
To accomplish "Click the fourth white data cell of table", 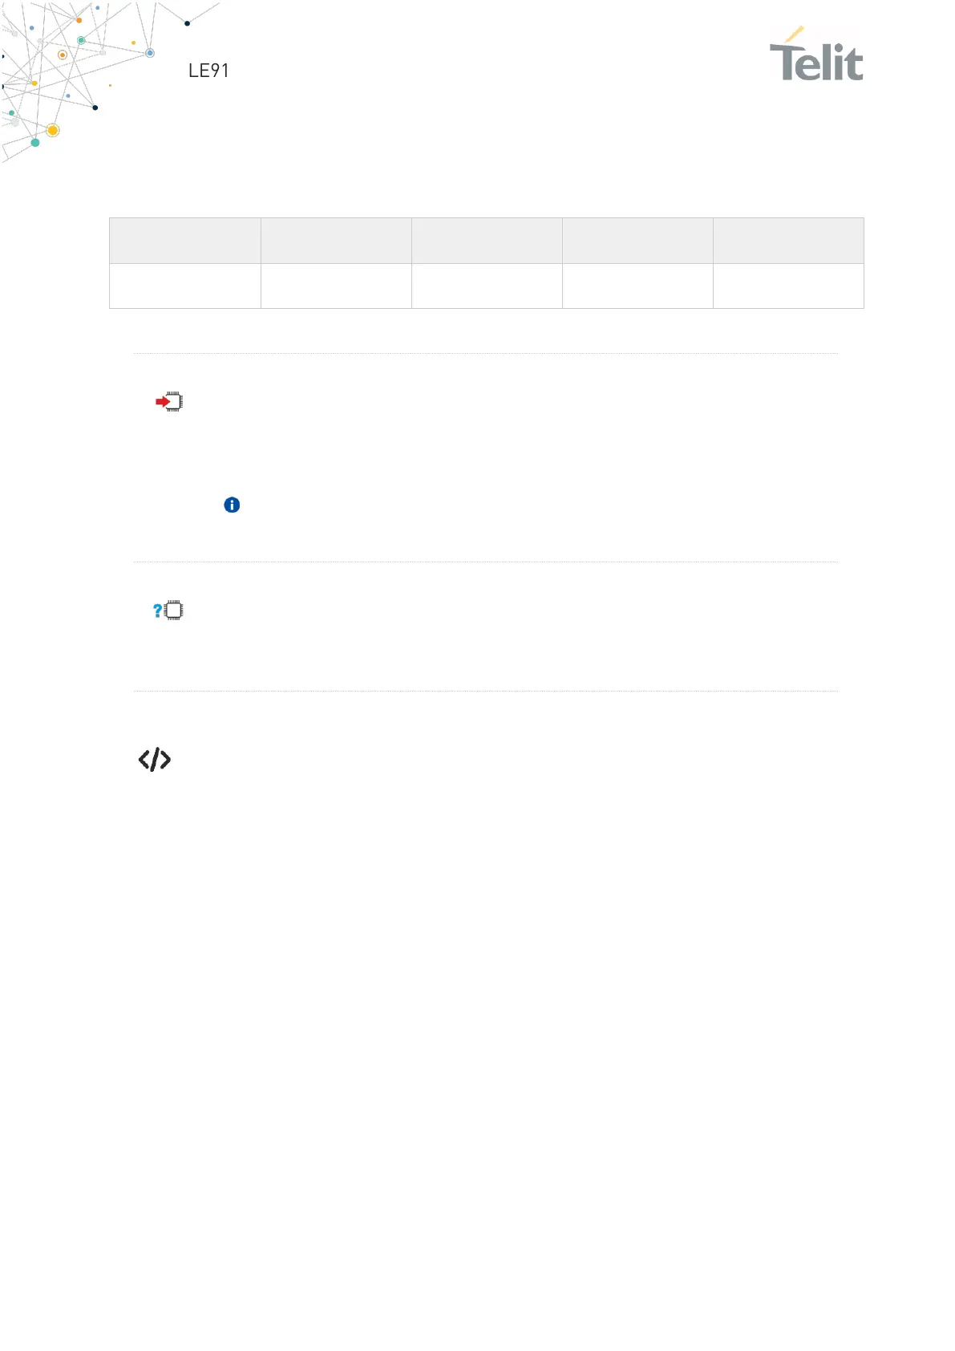I will 637,286.
